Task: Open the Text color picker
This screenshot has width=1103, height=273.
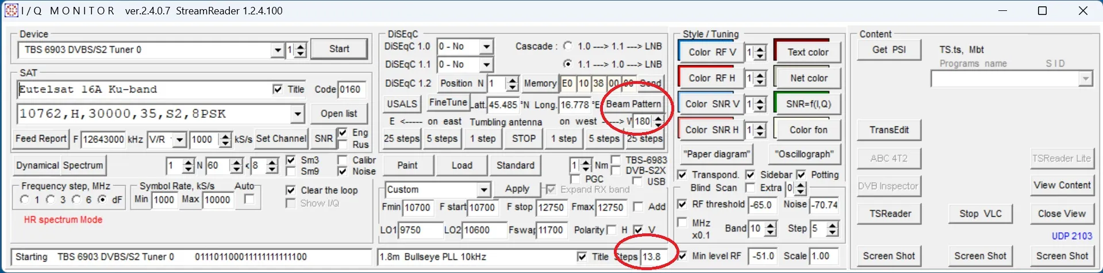Action: pyautogui.click(x=808, y=52)
